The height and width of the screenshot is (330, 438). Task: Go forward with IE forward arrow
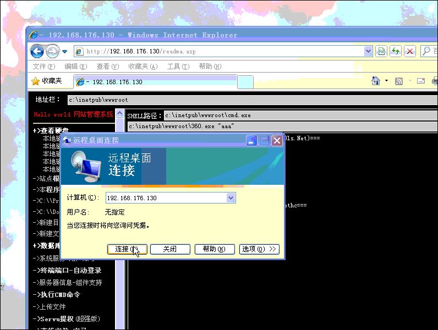52,52
